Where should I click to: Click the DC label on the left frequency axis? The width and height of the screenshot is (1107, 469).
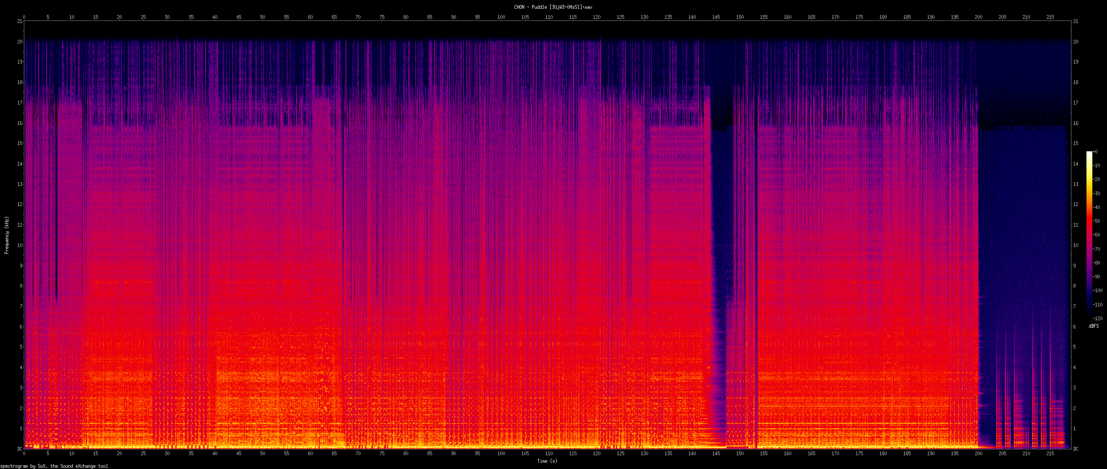(19, 449)
